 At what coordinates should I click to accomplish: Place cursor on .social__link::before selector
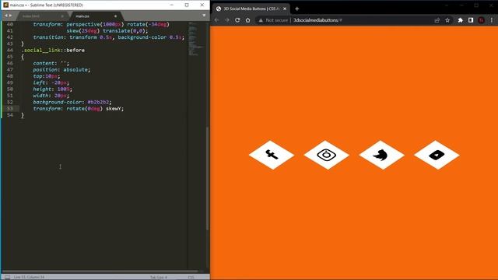53,50
